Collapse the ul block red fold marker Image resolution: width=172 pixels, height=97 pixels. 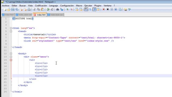pos(11,60)
